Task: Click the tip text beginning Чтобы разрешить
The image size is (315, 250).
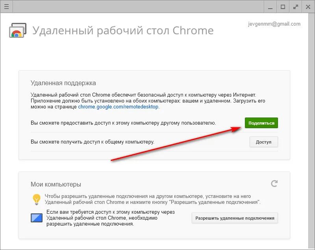Action: tap(153, 199)
